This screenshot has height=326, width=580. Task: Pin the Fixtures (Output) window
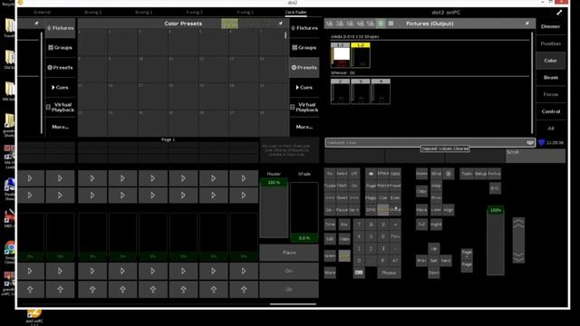[527, 24]
